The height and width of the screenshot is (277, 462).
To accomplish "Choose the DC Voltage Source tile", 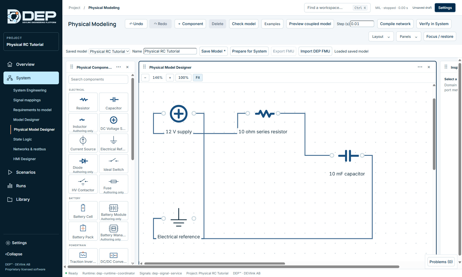I will [113, 123].
